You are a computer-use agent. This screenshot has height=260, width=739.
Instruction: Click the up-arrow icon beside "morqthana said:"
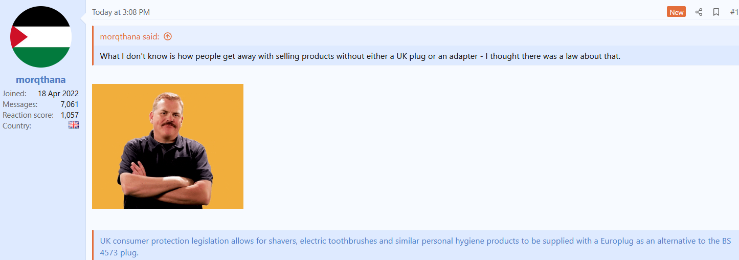pos(168,36)
